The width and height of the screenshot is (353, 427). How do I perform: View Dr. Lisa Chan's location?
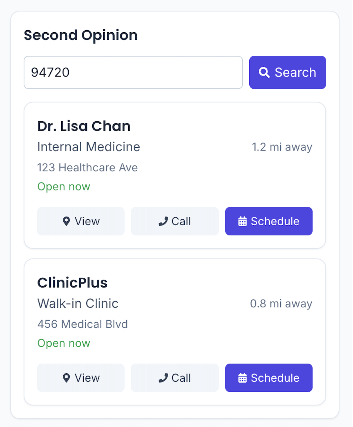(x=81, y=221)
